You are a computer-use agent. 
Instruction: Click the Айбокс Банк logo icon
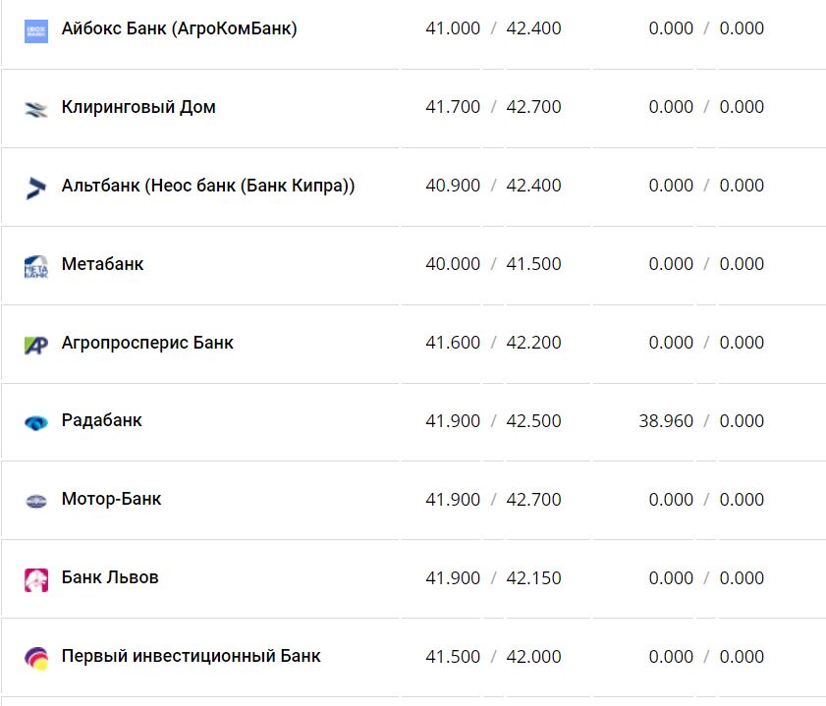(x=35, y=30)
